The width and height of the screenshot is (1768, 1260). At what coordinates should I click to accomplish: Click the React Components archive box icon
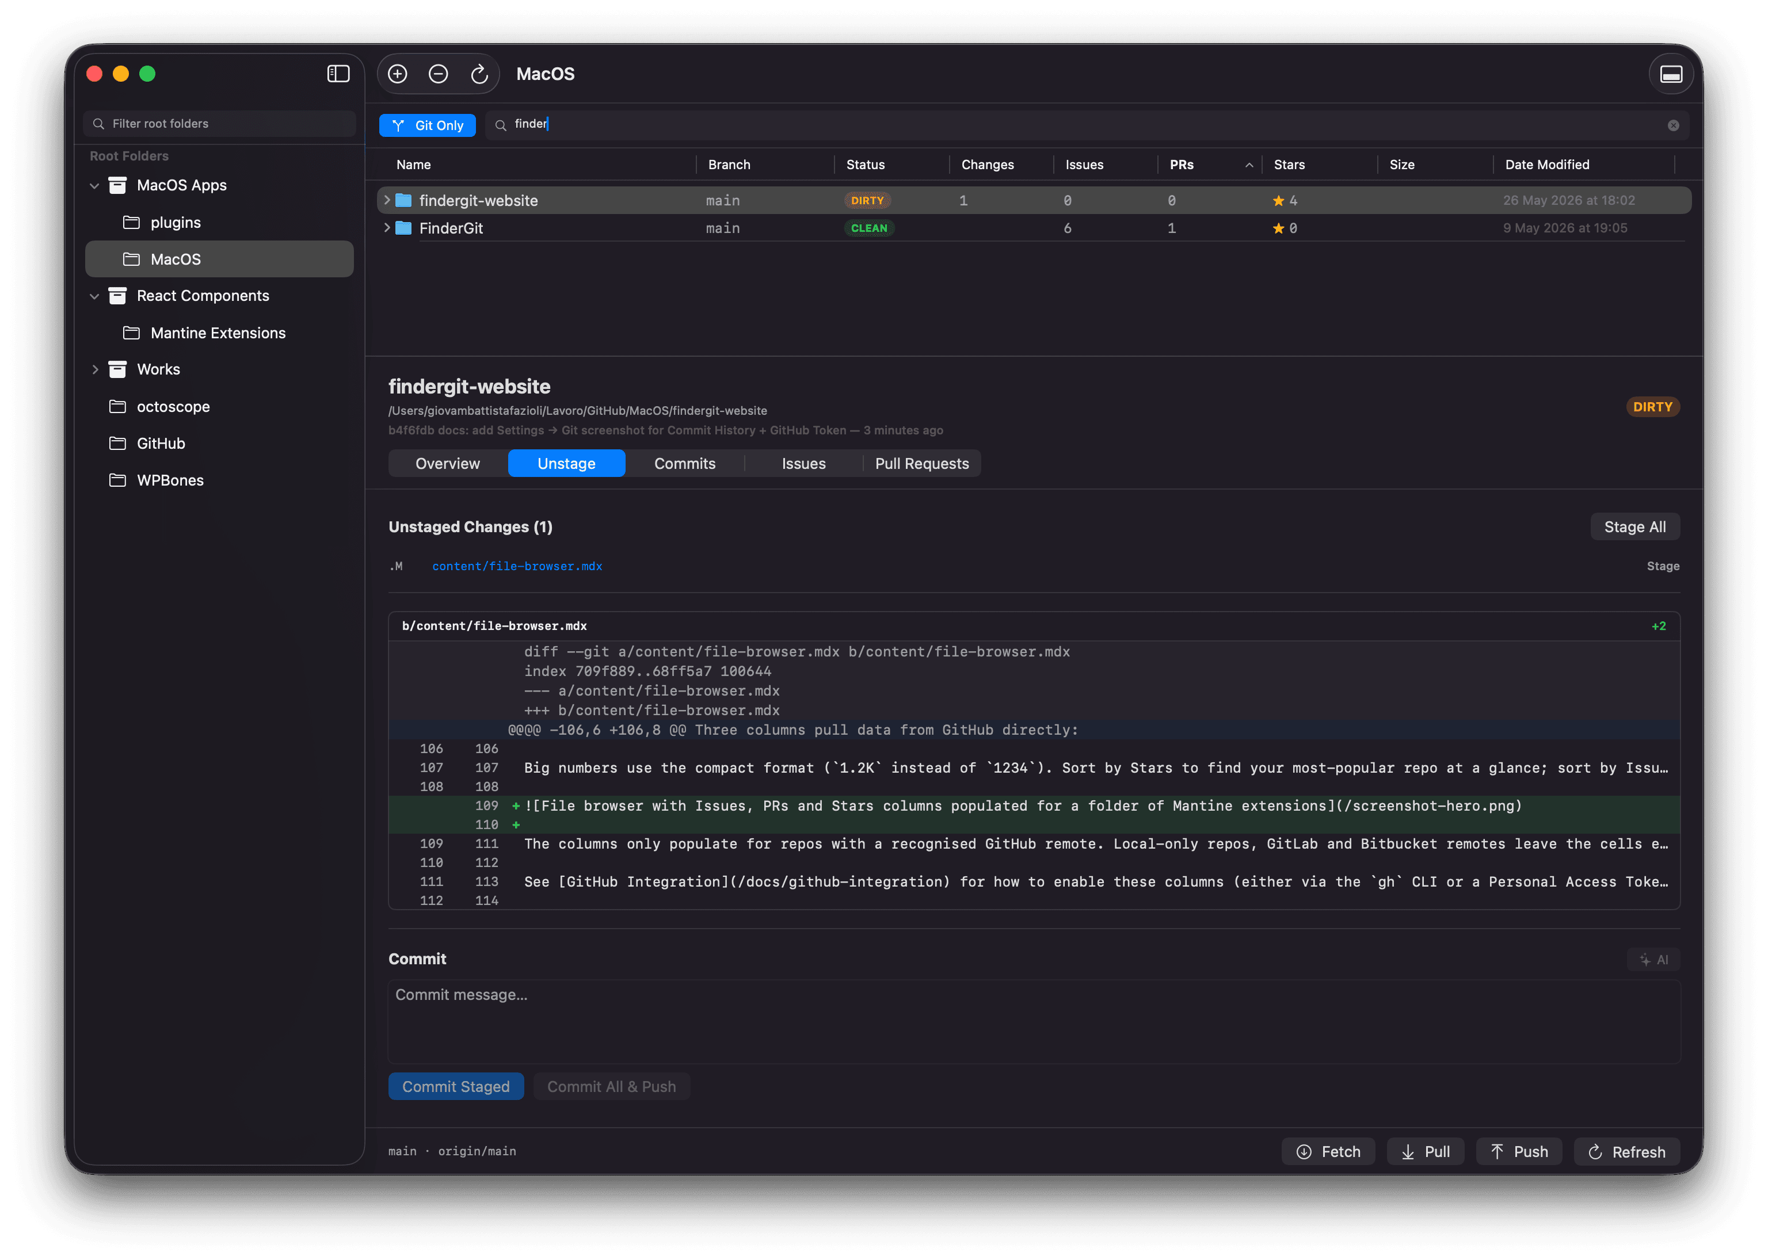pyautogui.click(x=117, y=296)
